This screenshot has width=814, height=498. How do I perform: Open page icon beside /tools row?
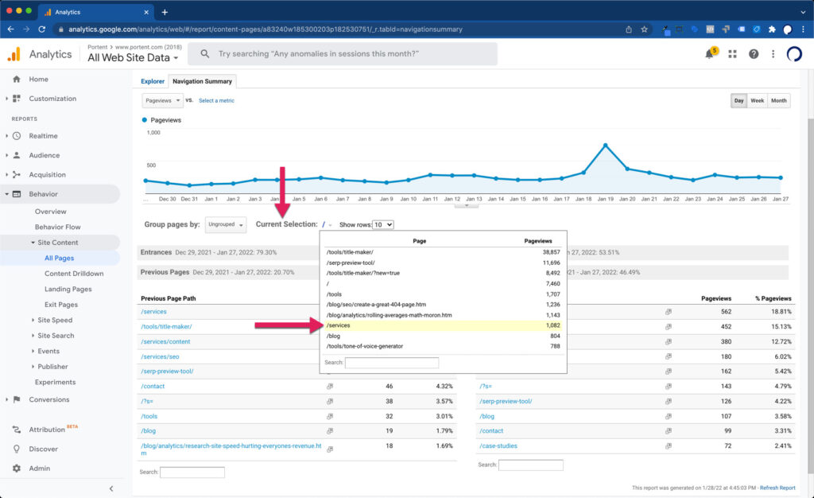tap(330, 416)
